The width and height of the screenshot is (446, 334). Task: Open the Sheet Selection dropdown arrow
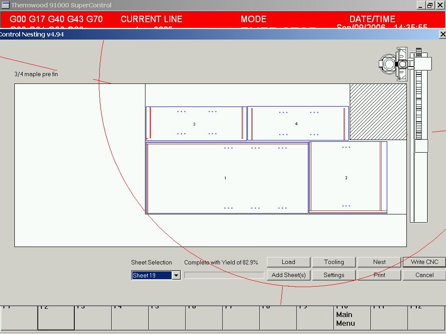176,275
